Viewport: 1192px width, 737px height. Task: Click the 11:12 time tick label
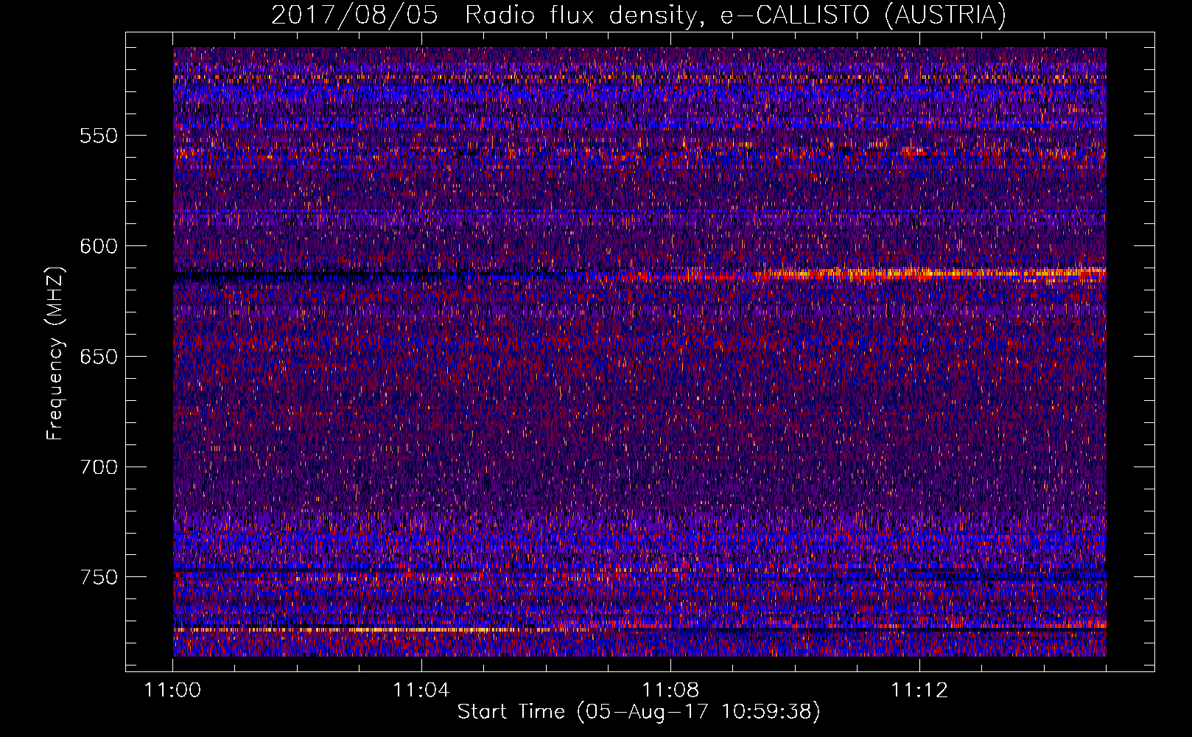pos(919,691)
